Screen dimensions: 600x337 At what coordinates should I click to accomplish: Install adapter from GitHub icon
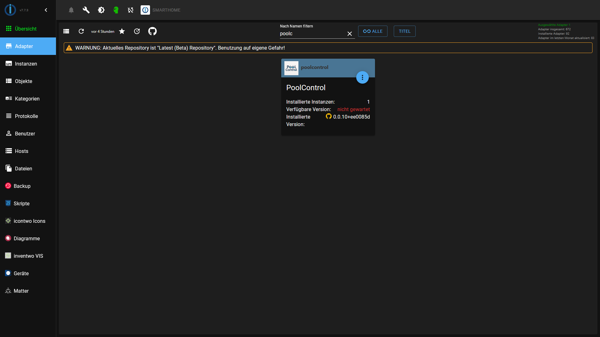tap(152, 31)
